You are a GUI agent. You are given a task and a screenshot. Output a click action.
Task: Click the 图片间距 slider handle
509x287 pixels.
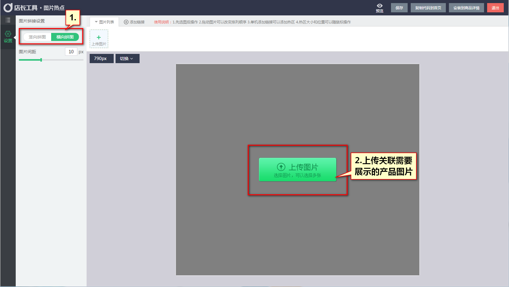tap(41, 60)
